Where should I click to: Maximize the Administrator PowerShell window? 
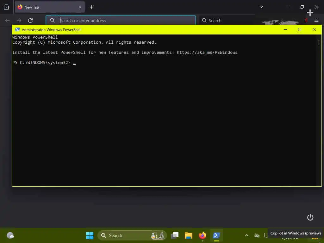(300, 29)
